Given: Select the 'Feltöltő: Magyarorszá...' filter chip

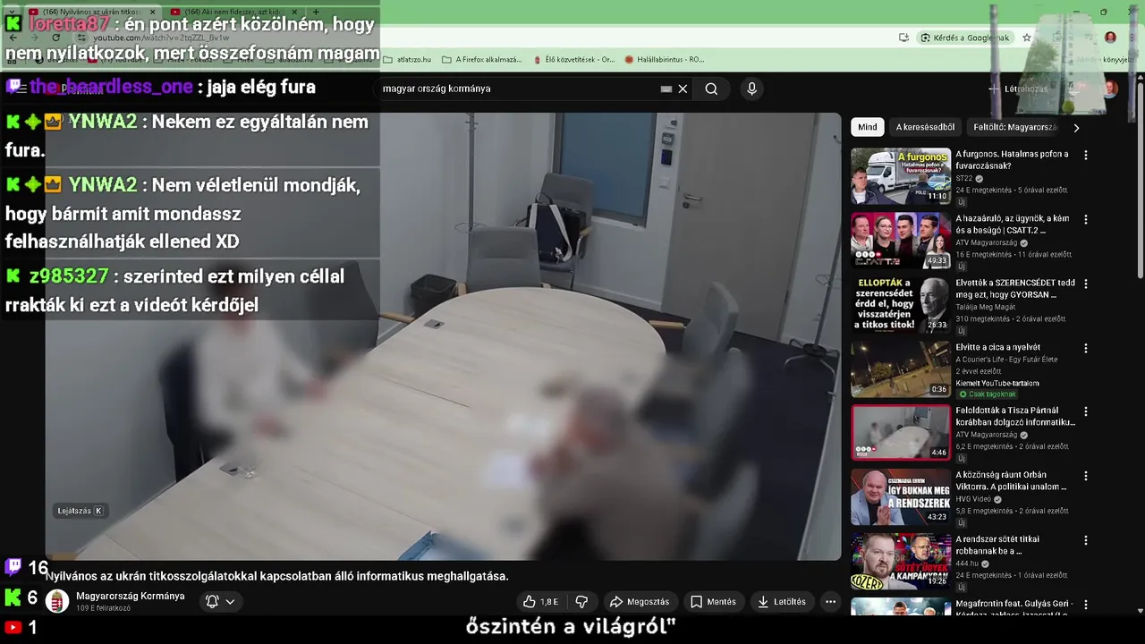Looking at the screenshot, I should click(x=1015, y=127).
